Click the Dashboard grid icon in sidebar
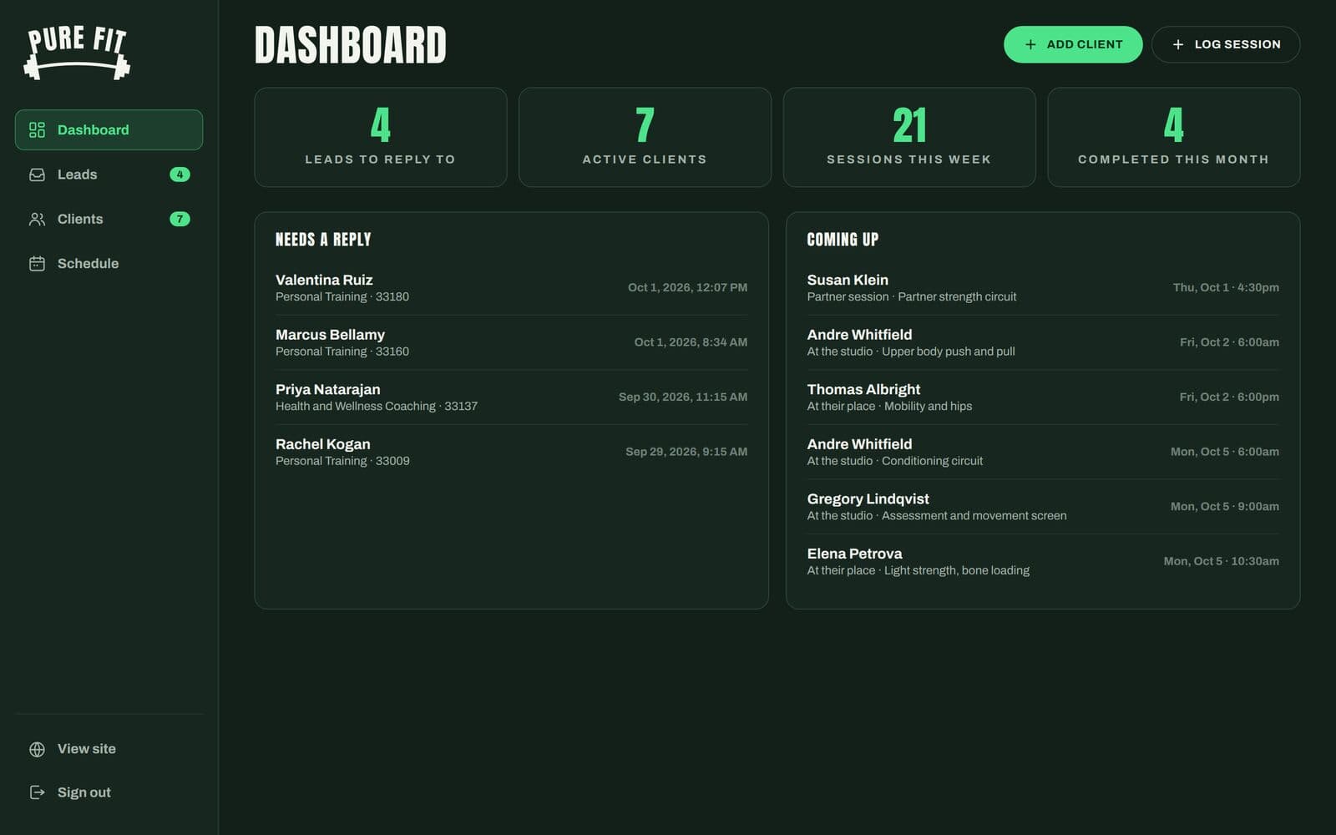The width and height of the screenshot is (1336, 835). pyautogui.click(x=37, y=130)
